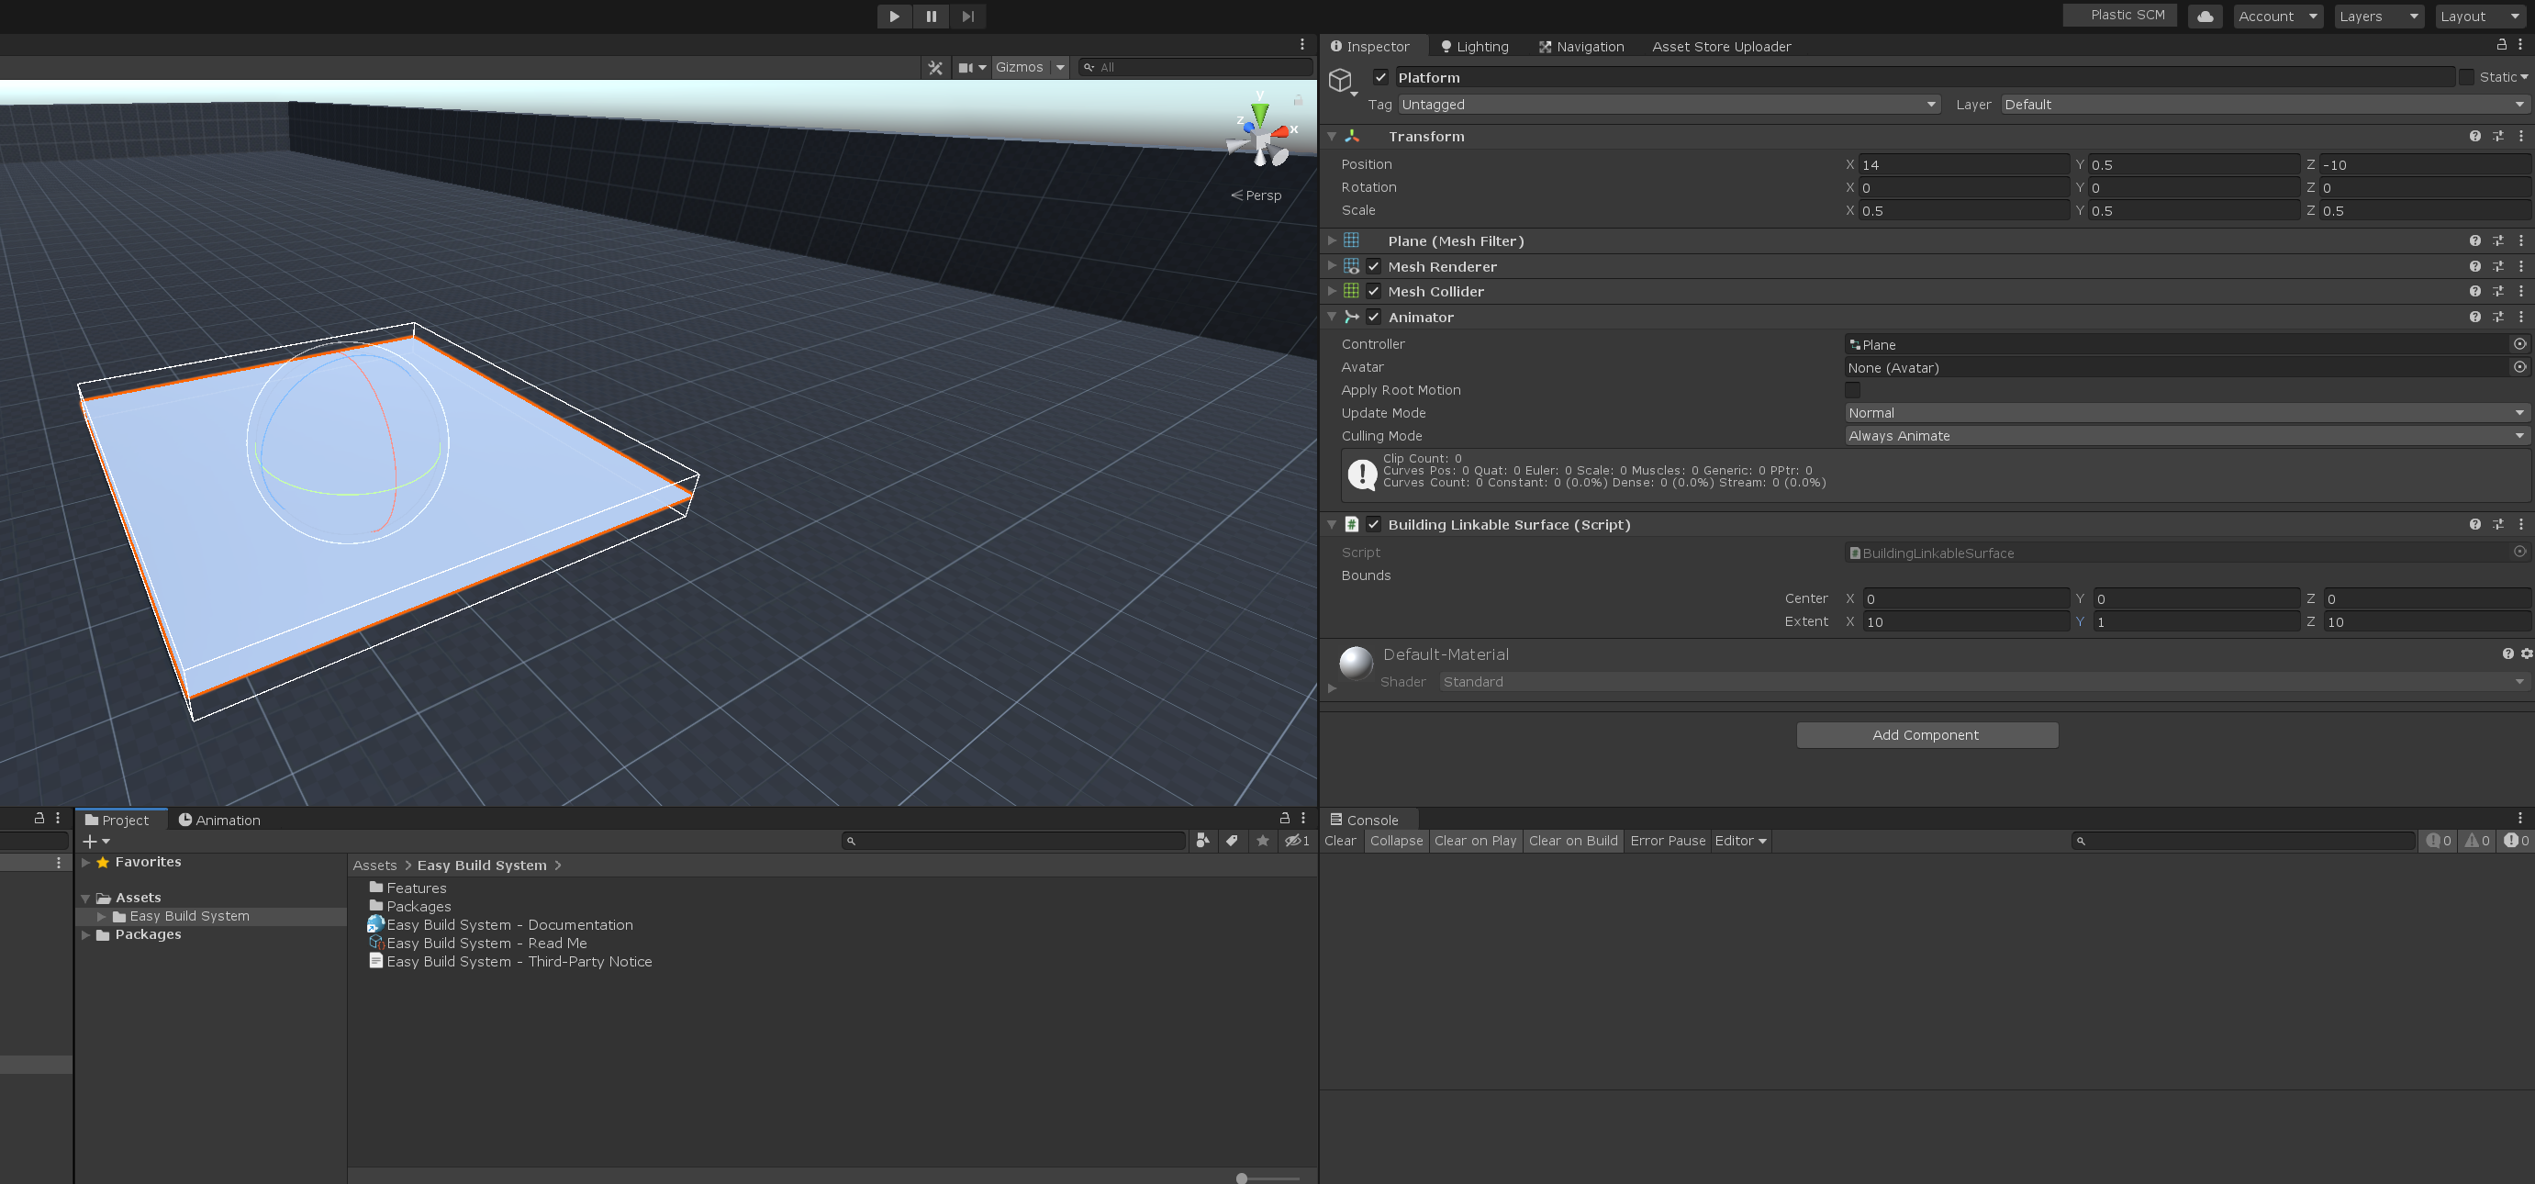Click the cloud services icon

pyautogui.click(x=2205, y=16)
